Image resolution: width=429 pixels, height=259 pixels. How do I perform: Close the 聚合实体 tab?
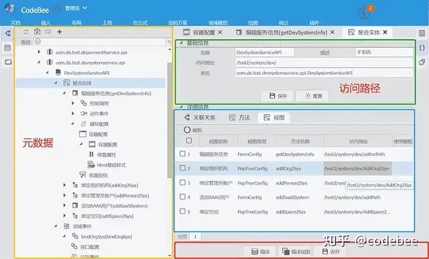[385, 32]
